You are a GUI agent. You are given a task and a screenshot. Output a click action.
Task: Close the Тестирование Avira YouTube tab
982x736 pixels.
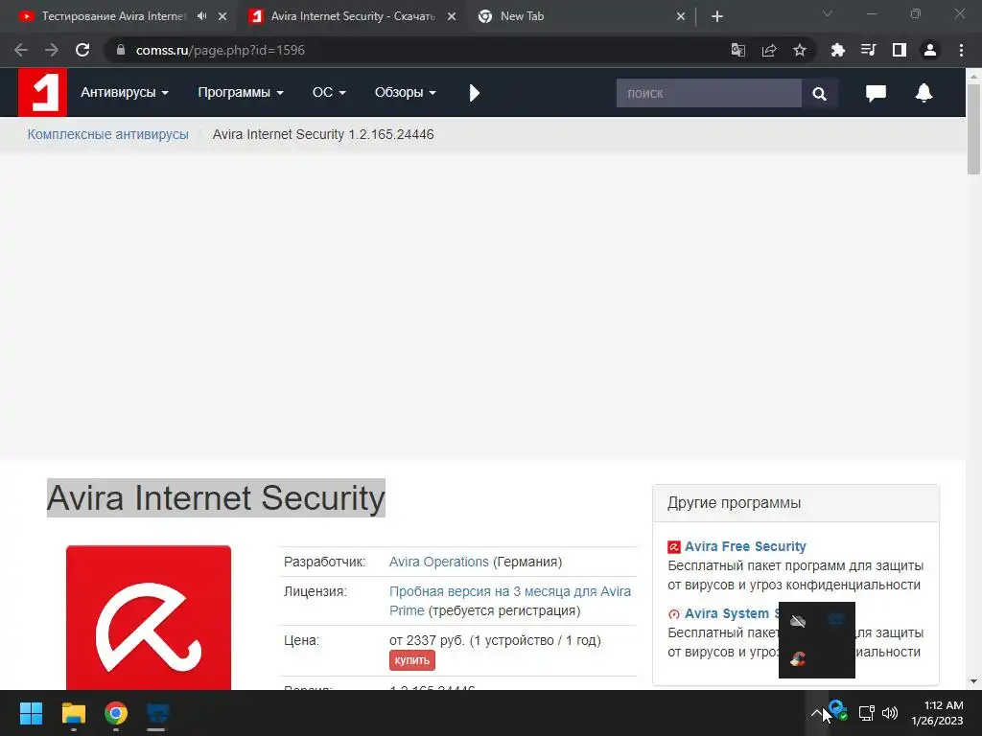pos(222,16)
